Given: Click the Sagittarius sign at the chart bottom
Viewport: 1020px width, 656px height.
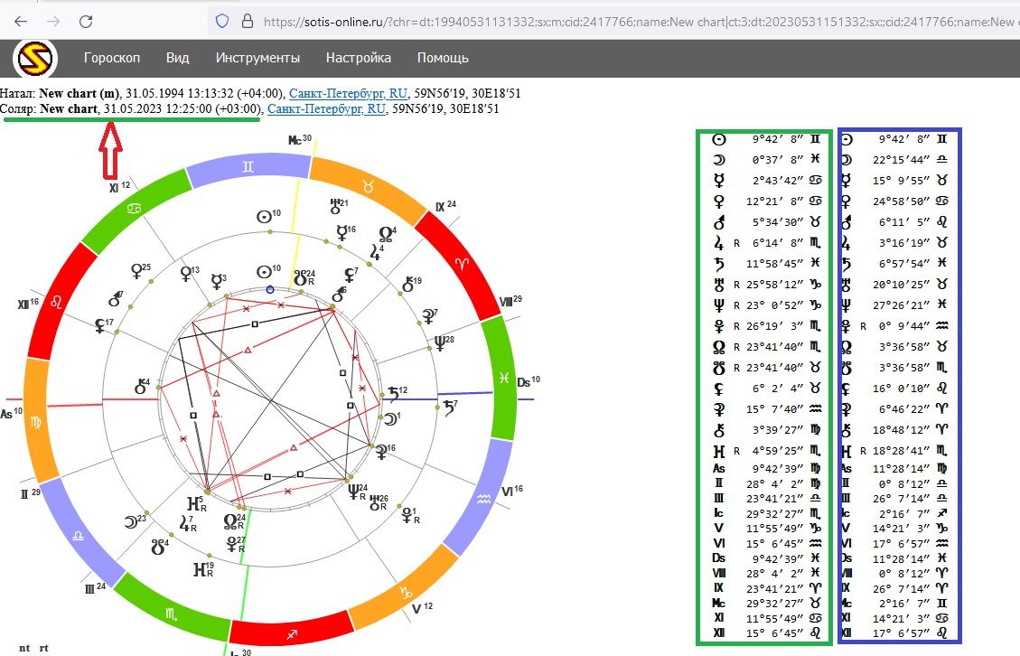Looking at the screenshot, I should tap(293, 634).
